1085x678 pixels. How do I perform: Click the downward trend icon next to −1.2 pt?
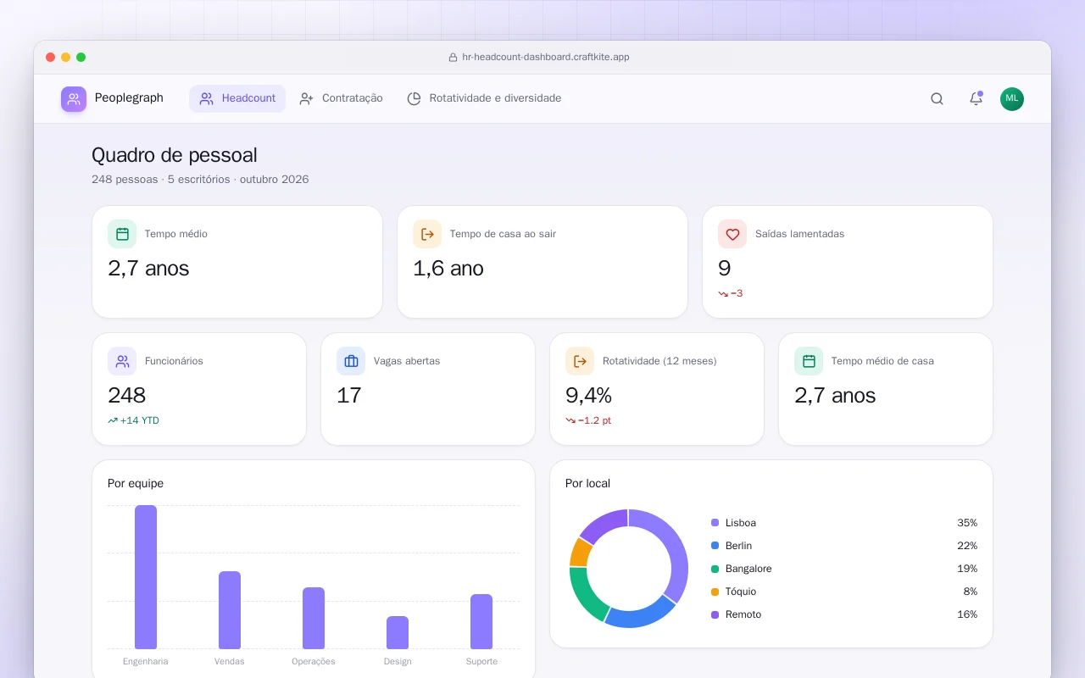coord(570,420)
